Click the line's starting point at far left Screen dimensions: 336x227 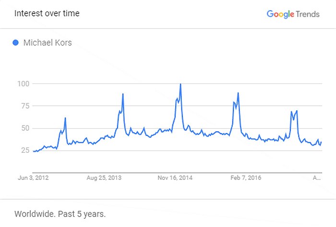(x=33, y=151)
